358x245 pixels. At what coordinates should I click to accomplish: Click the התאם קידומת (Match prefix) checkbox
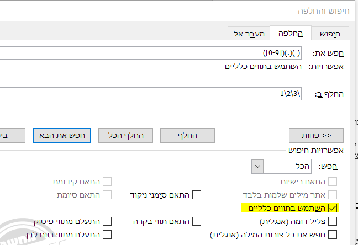pyautogui.click(x=107, y=182)
